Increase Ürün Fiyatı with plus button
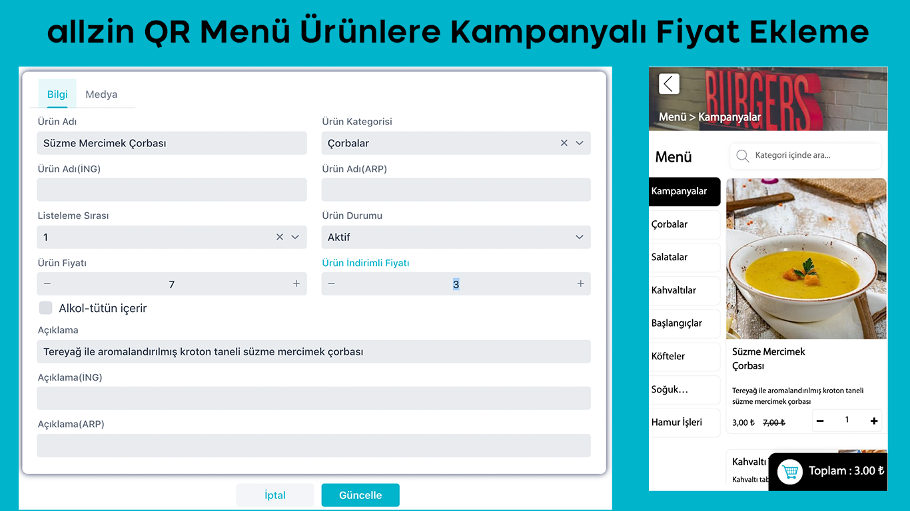The width and height of the screenshot is (910, 511). [296, 284]
